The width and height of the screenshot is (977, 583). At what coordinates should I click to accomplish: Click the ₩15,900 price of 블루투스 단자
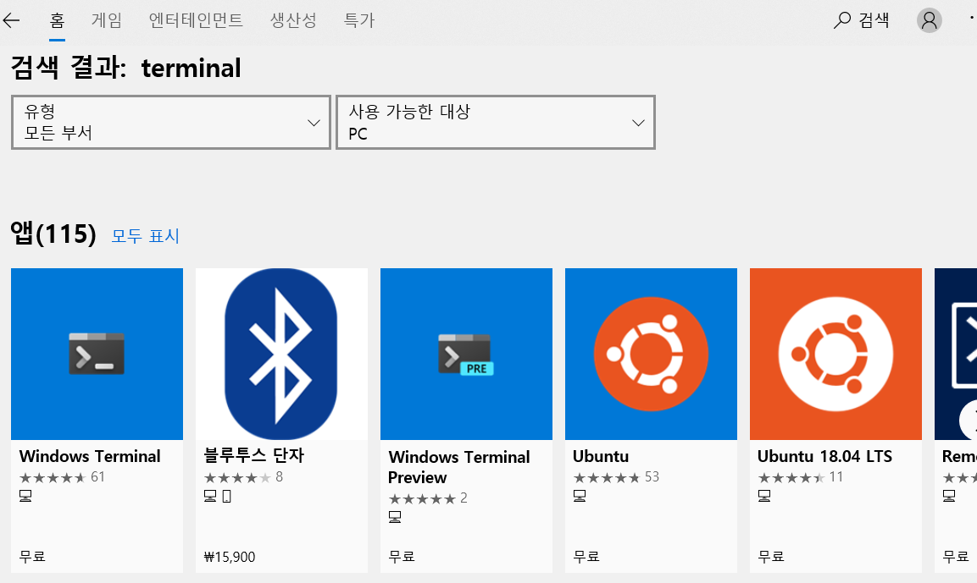[x=230, y=557]
